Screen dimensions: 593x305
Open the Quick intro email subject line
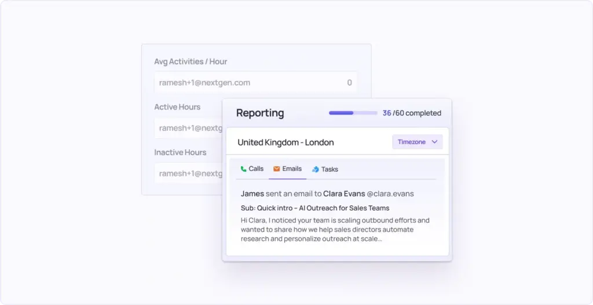(x=314, y=208)
